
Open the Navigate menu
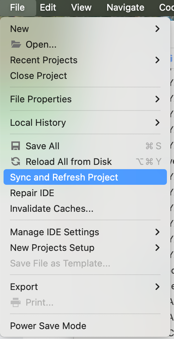pyautogui.click(x=125, y=7)
